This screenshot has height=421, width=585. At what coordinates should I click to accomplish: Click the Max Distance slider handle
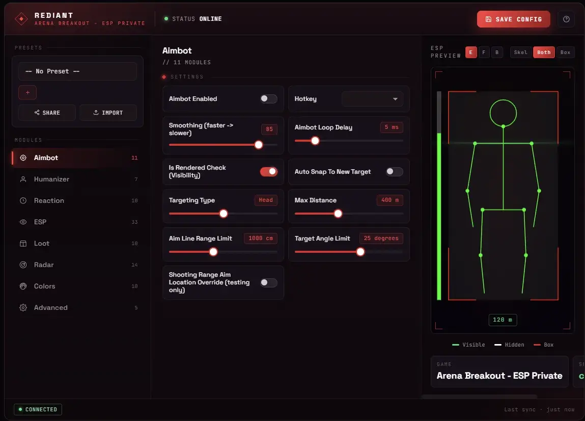tap(338, 213)
